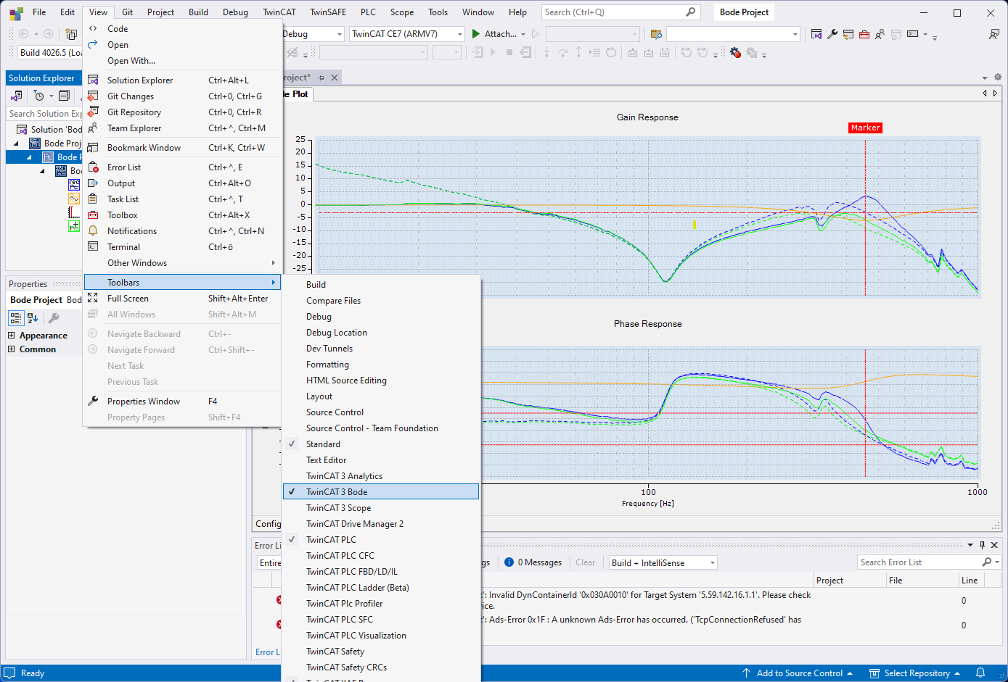The height and width of the screenshot is (682, 1008).
Task: Open the TwinCAT CE7 (ARMV7) platform dropdown
Action: pos(460,34)
